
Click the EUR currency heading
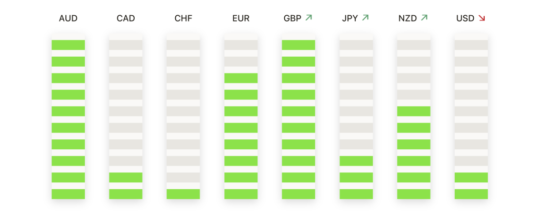coord(241,18)
